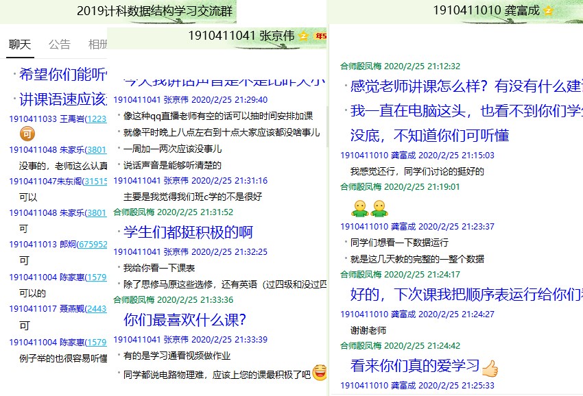The image size is (583, 396).
Task: Click the laughing emoji after 最积极了吧
Action: pyautogui.click(x=319, y=373)
